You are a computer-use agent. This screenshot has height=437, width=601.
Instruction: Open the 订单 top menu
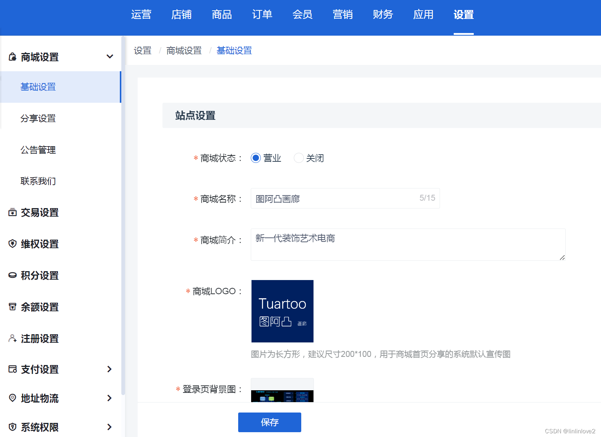pos(262,15)
